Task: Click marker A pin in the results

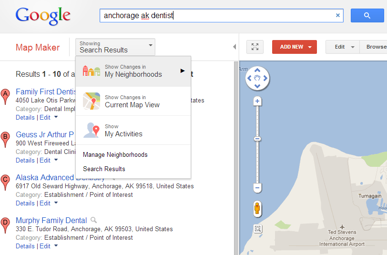Action: pos(5,97)
